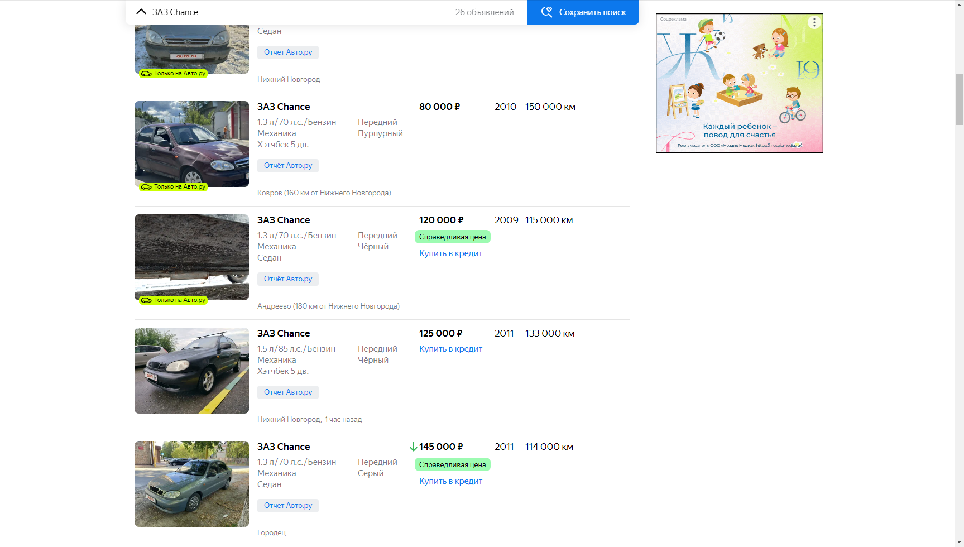Open the ad's three-dot options menu
964x547 pixels.
point(814,22)
